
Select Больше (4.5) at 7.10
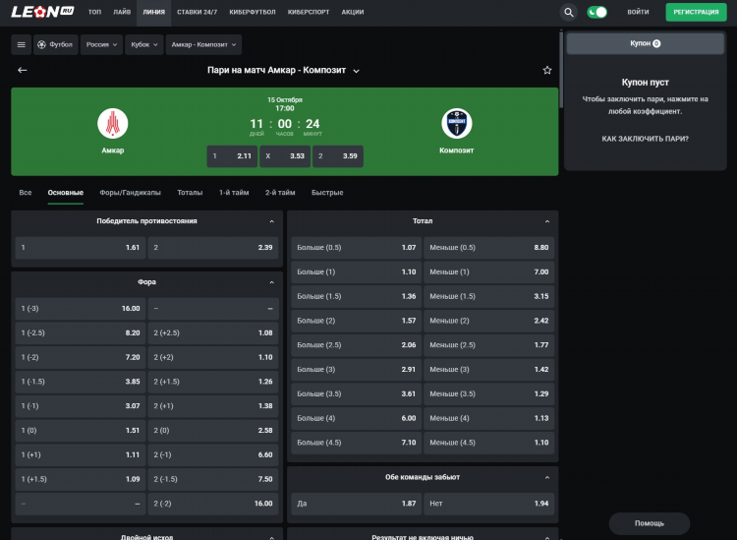pos(357,443)
